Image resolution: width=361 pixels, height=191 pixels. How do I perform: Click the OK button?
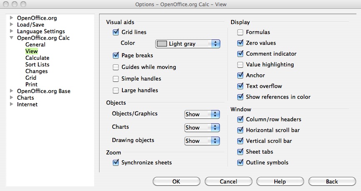point(177,181)
